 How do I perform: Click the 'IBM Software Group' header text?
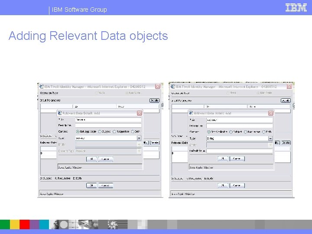coord(79,10)
